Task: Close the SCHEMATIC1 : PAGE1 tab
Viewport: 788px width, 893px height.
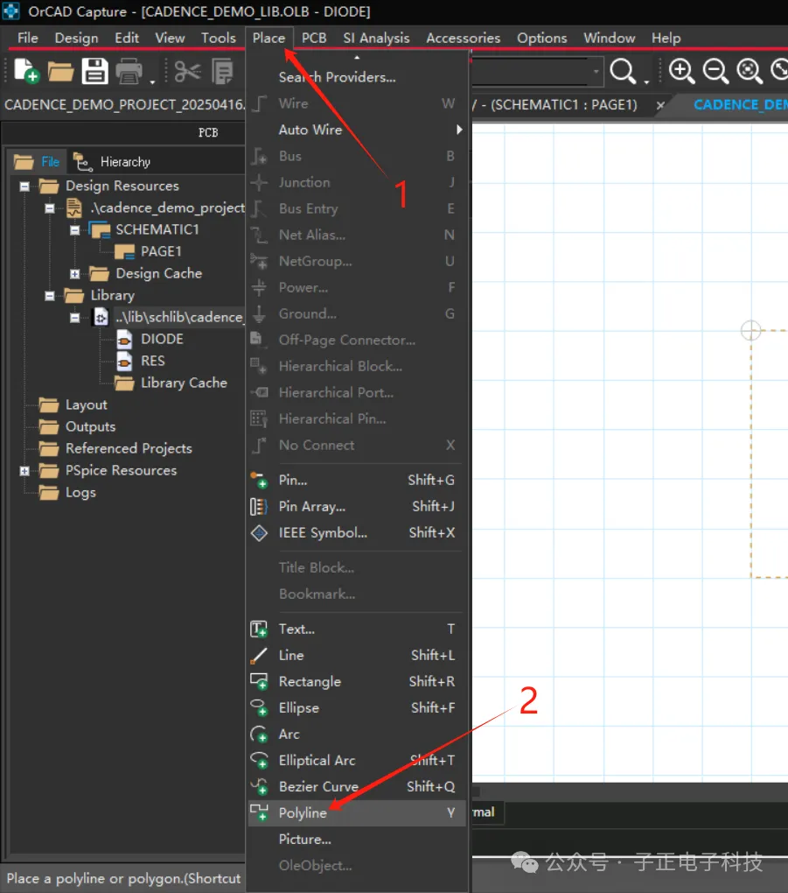Action: tap(660, 105)
